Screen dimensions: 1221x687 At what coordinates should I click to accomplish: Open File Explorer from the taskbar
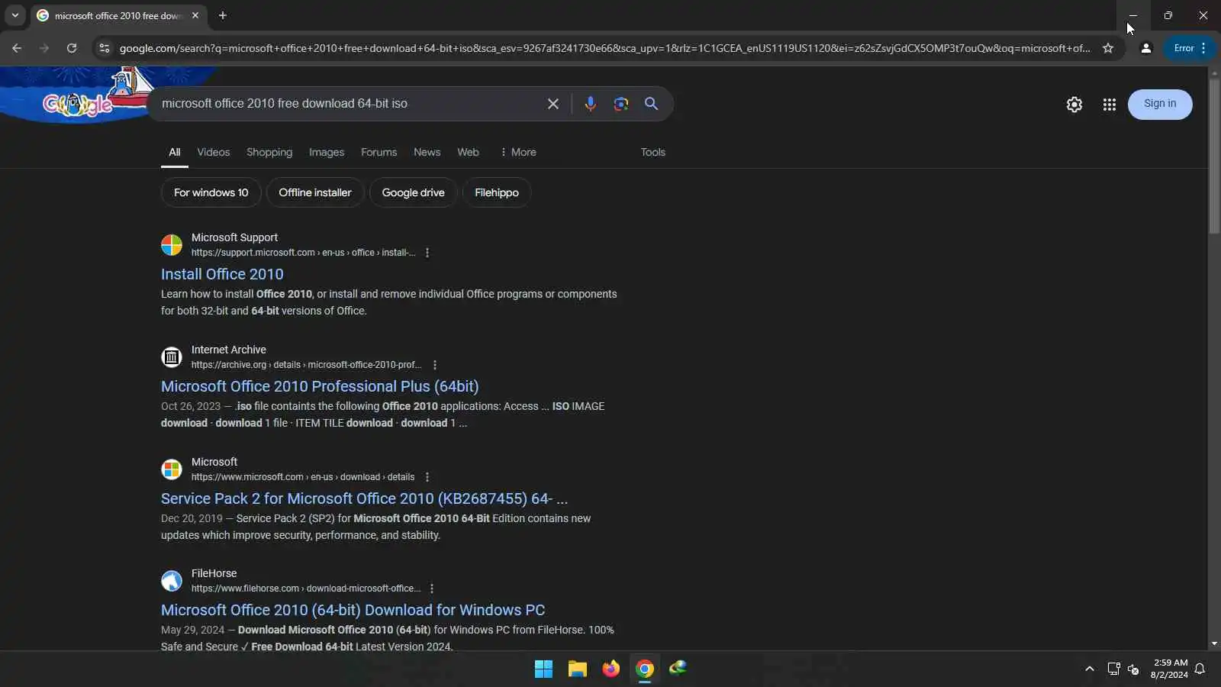[578, 669]
